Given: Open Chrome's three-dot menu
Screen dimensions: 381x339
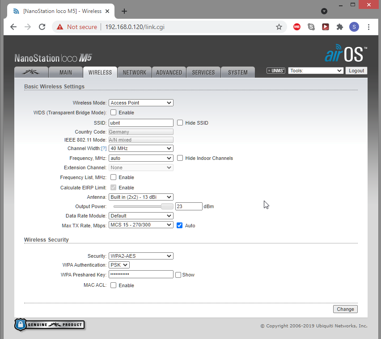Looking at the screenshot, I should click(x=368, y=27).
